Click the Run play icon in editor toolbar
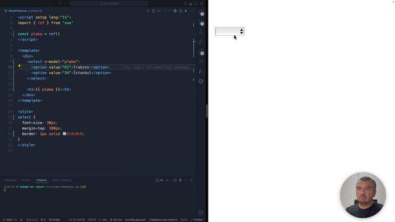Image resolution: width=395 pixels, height=222 pixels. 148,11
